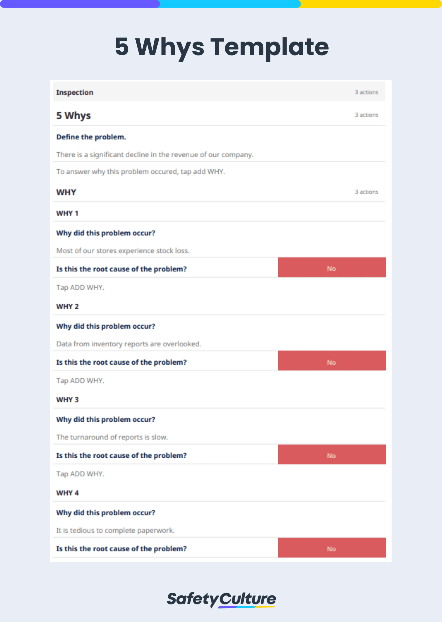442x622 pixels.
Task: Open the 3 actions link beside 5 Whys
Action: pos(366,115)
